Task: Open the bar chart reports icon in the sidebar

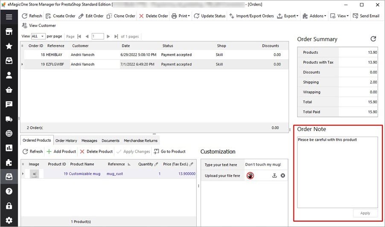Action: 9,148
